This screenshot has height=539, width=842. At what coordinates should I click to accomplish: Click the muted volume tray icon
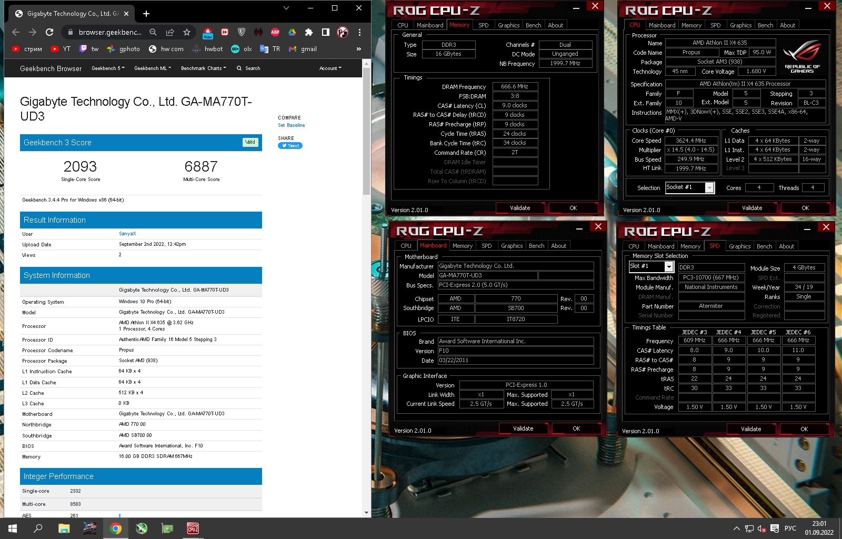761,528
